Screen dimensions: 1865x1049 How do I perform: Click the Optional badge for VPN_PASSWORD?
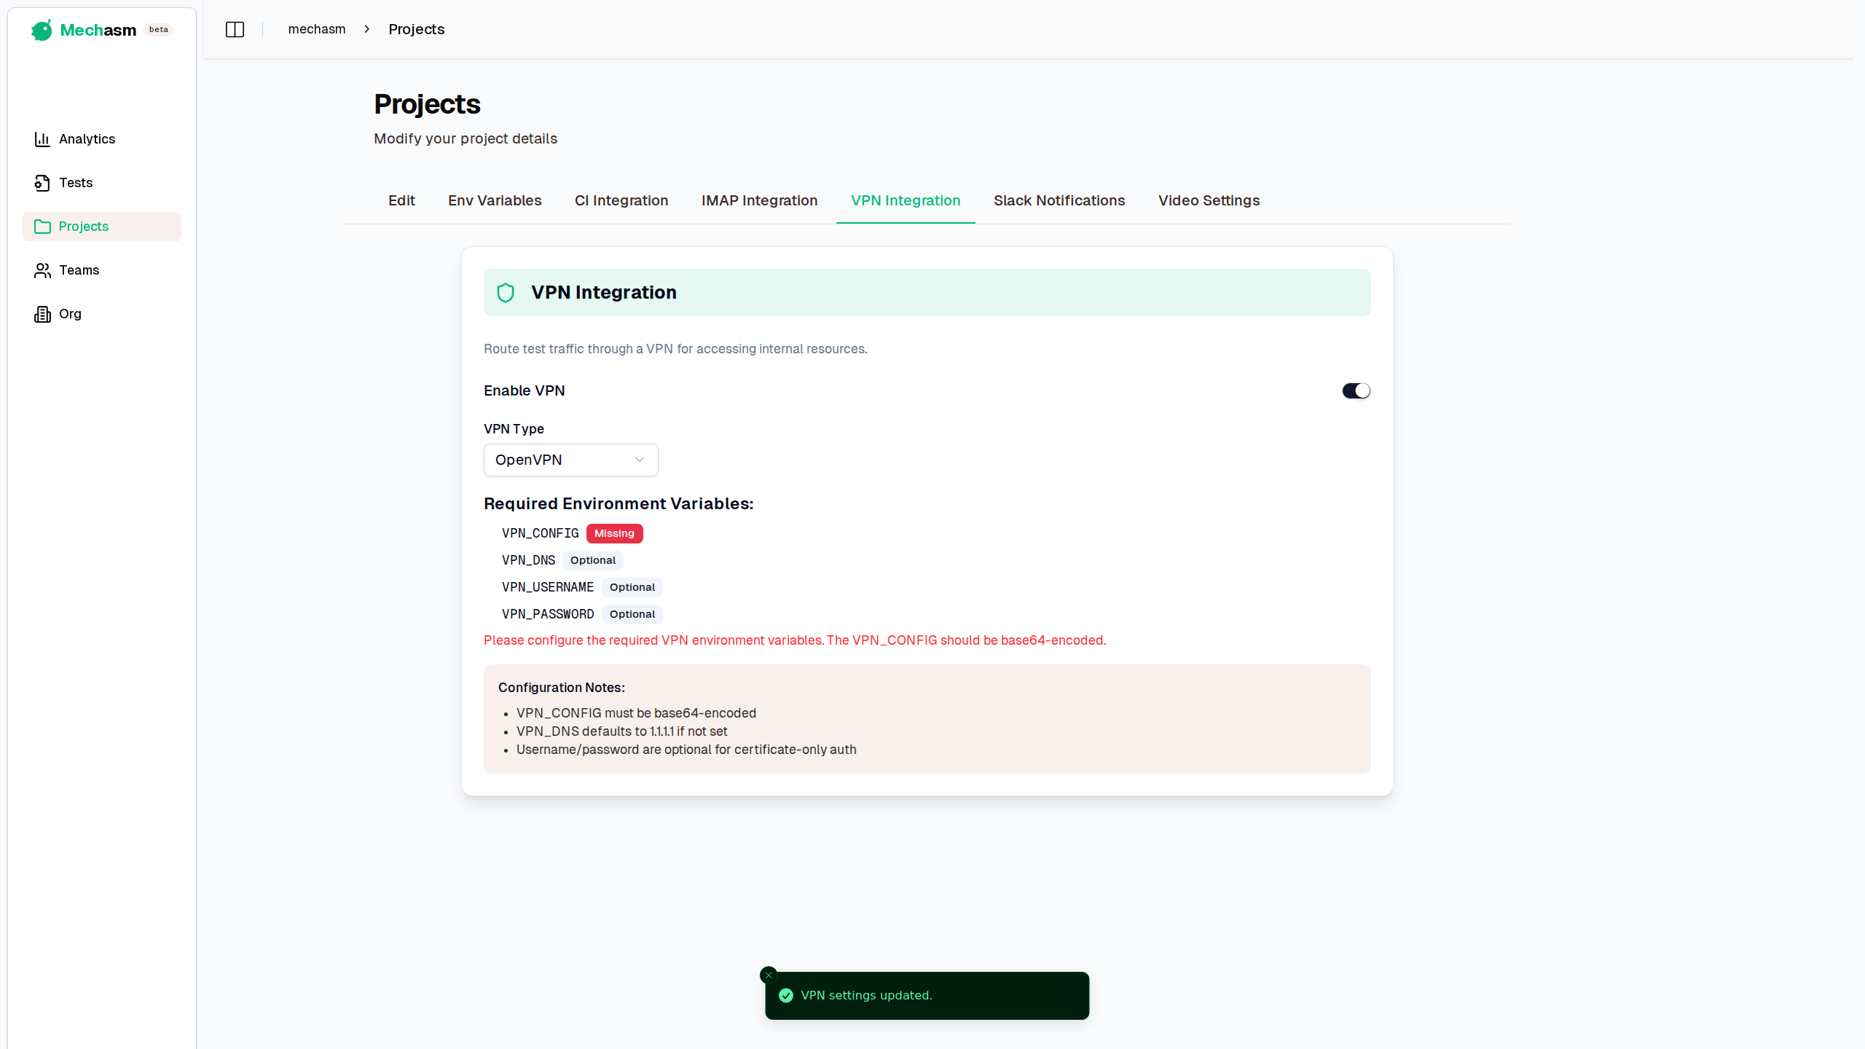(632, 613)
